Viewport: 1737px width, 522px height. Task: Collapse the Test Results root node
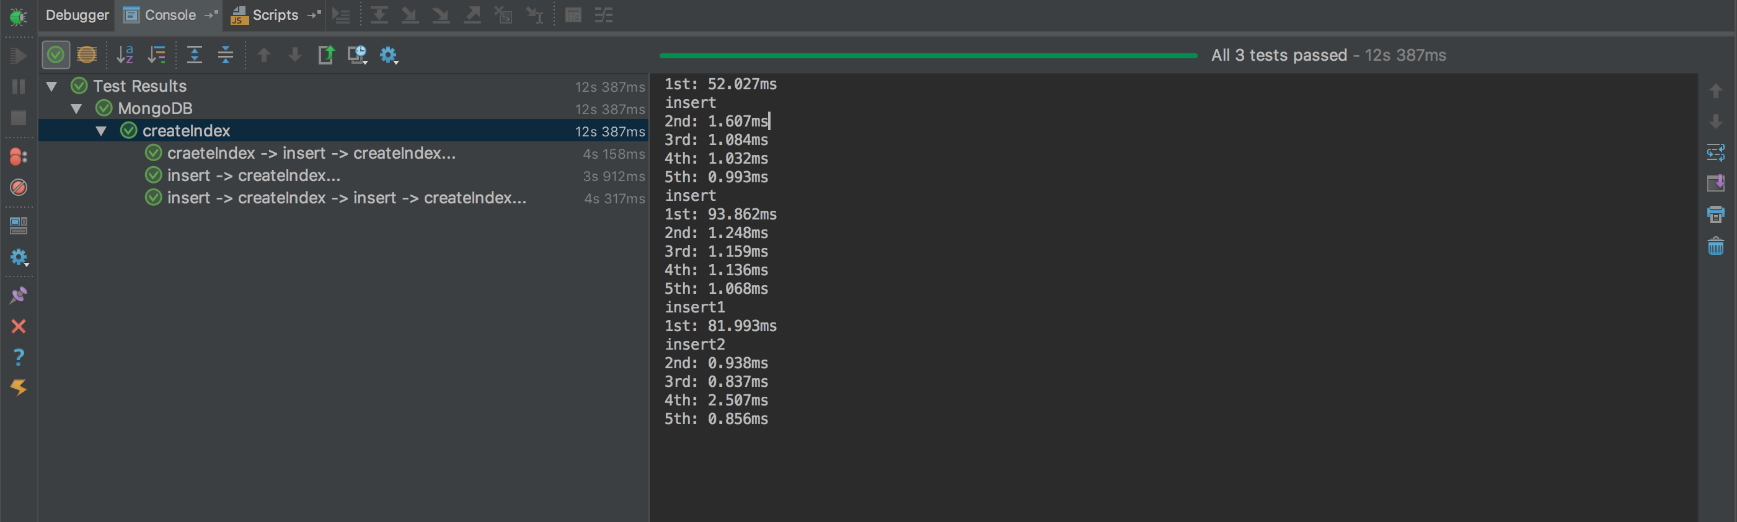pos(51,86)
